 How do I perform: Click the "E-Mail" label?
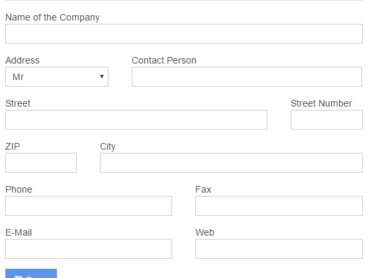click(x=19, y=232)
